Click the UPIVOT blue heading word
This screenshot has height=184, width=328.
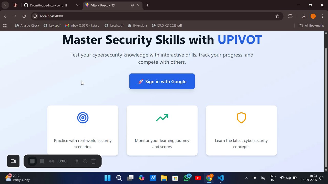coord(240,40)
